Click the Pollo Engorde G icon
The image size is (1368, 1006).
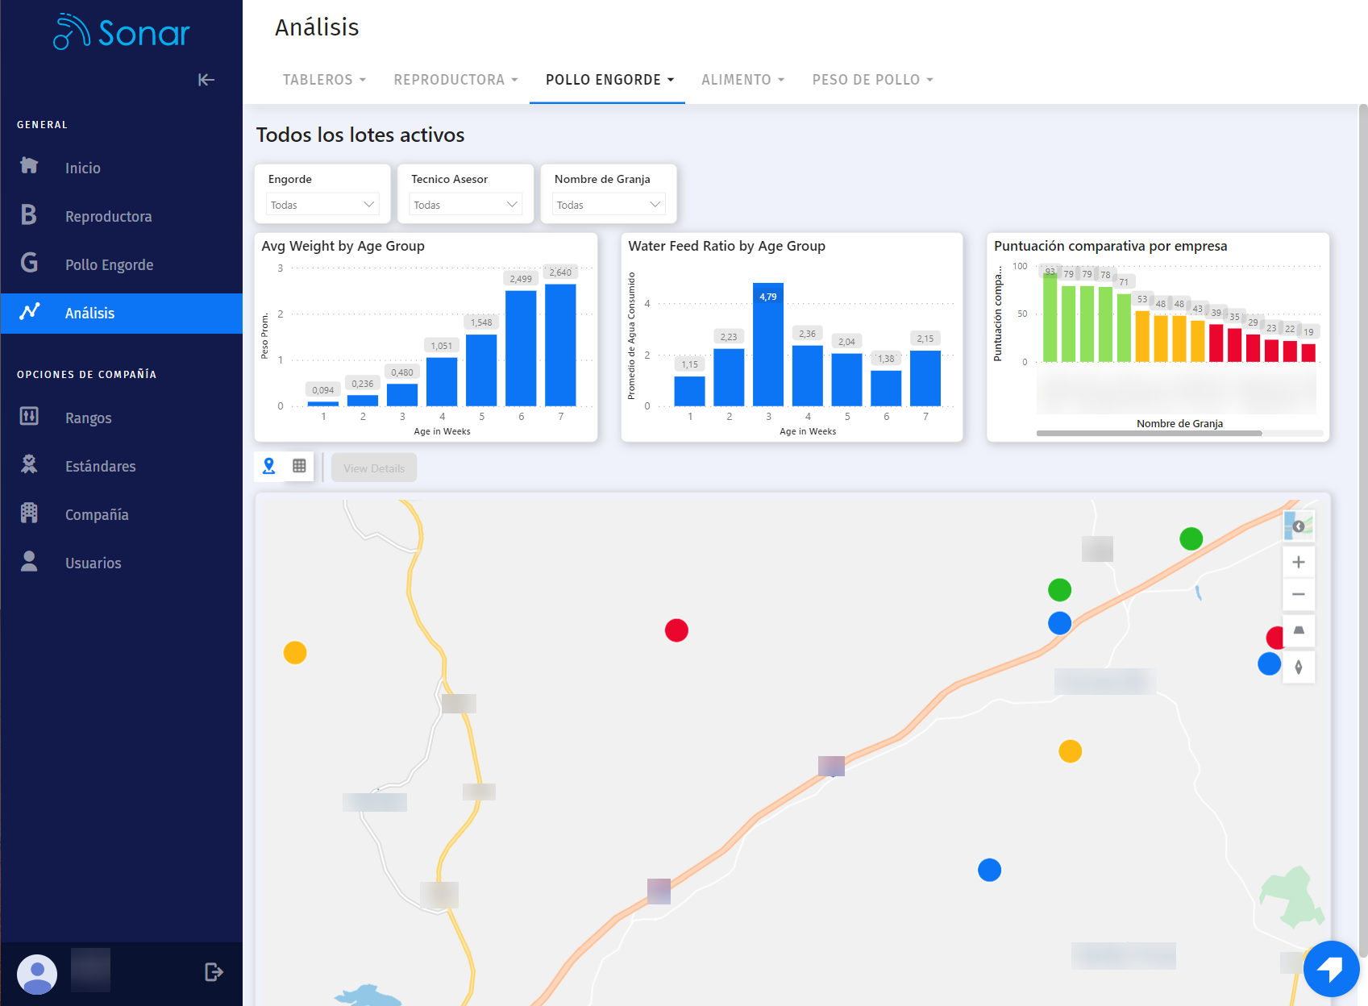click(x=29, y=263)
